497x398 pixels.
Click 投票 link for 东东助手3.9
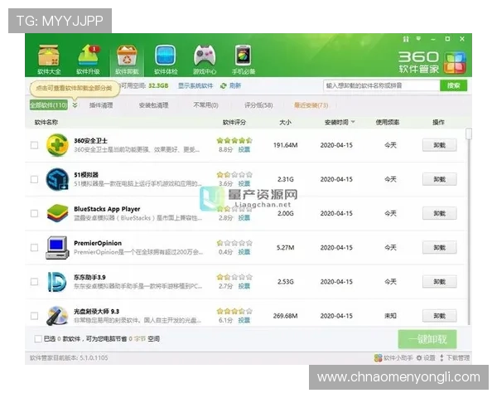pyautogui.click(x=244, y=286)
